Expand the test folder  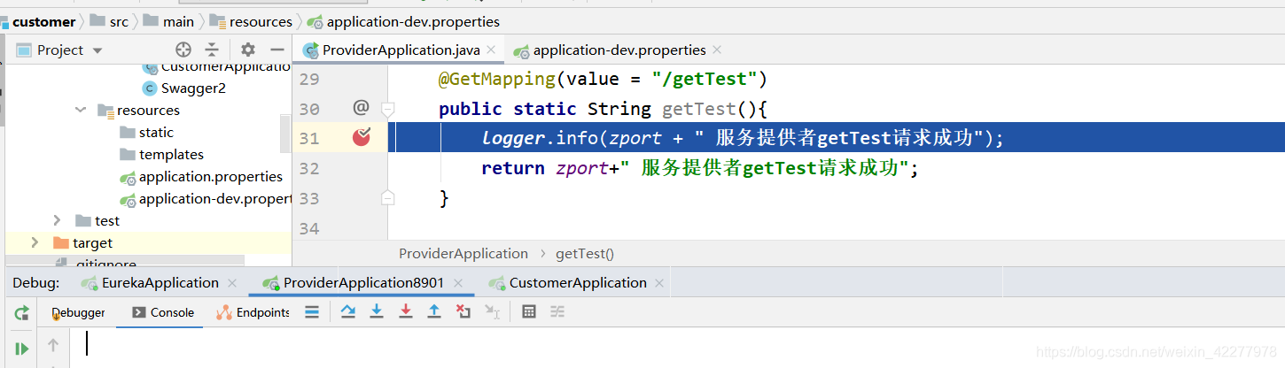click(x=57, y=220)
